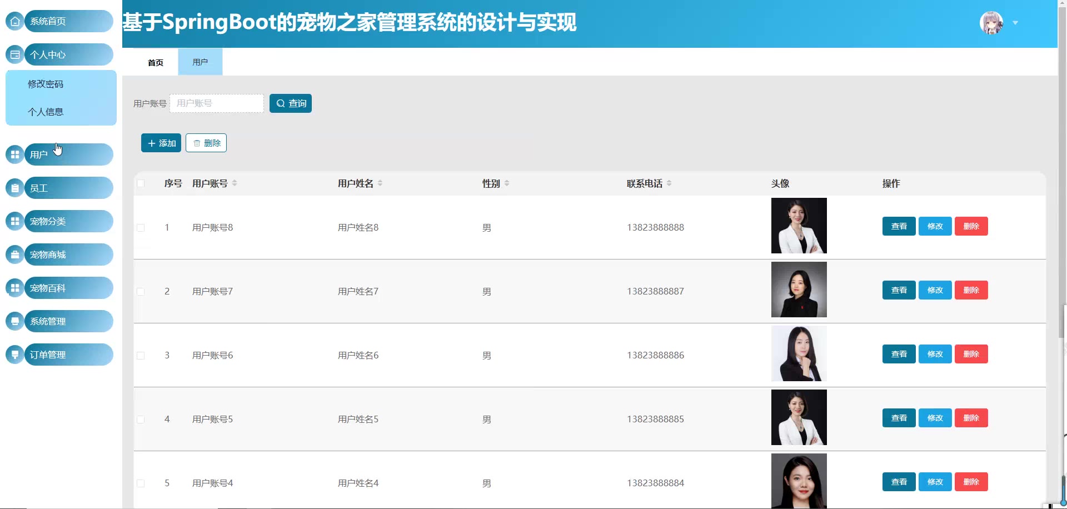
Task: Toggle the select-all checkbox in table header
Action: 141,183
